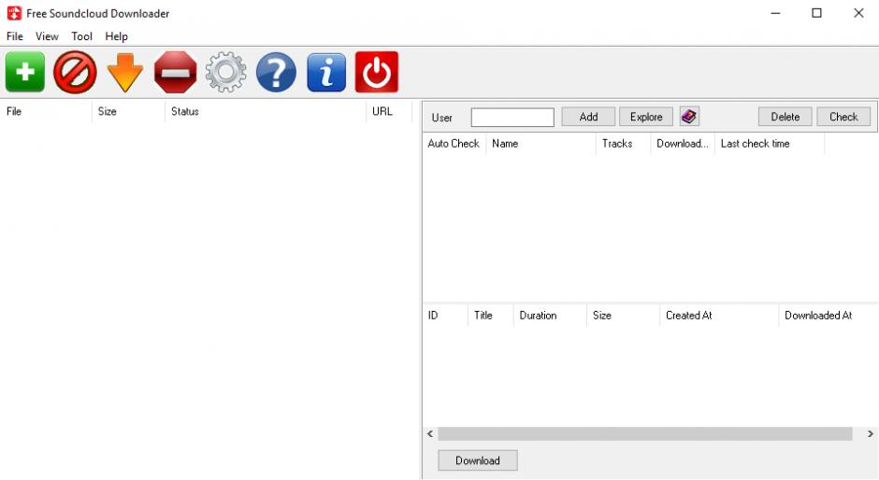This screenshot has height=480, width=879.
Task: Maximize the Free Soundcloud Downloader window
Action: (x=816, y=13)
